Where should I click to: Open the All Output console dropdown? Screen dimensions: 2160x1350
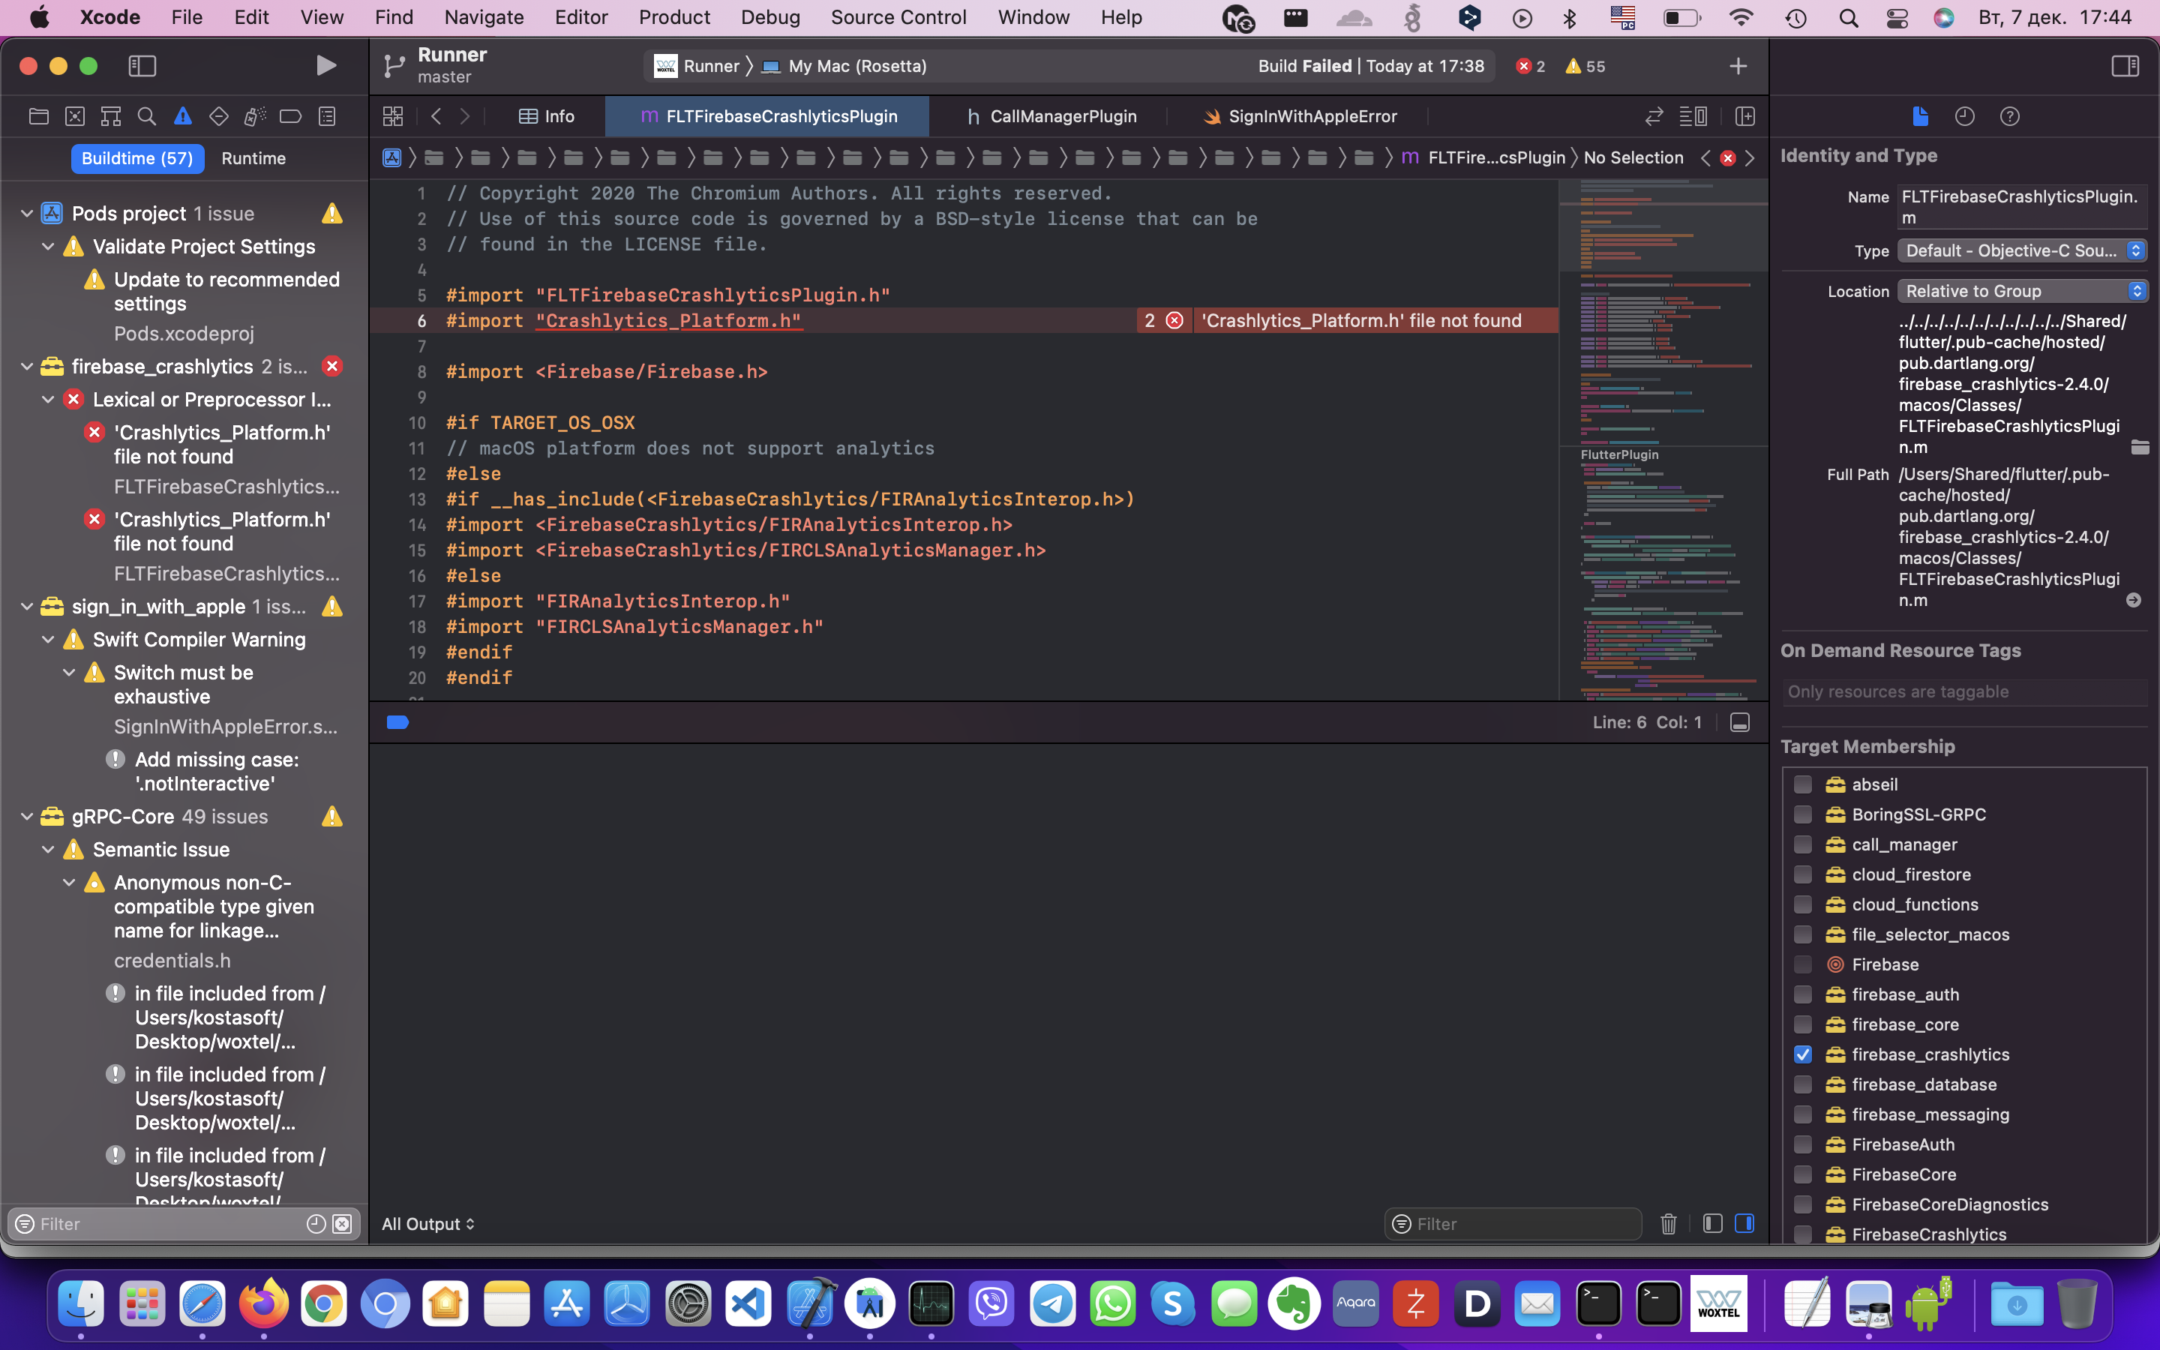tap(428, 1223)
